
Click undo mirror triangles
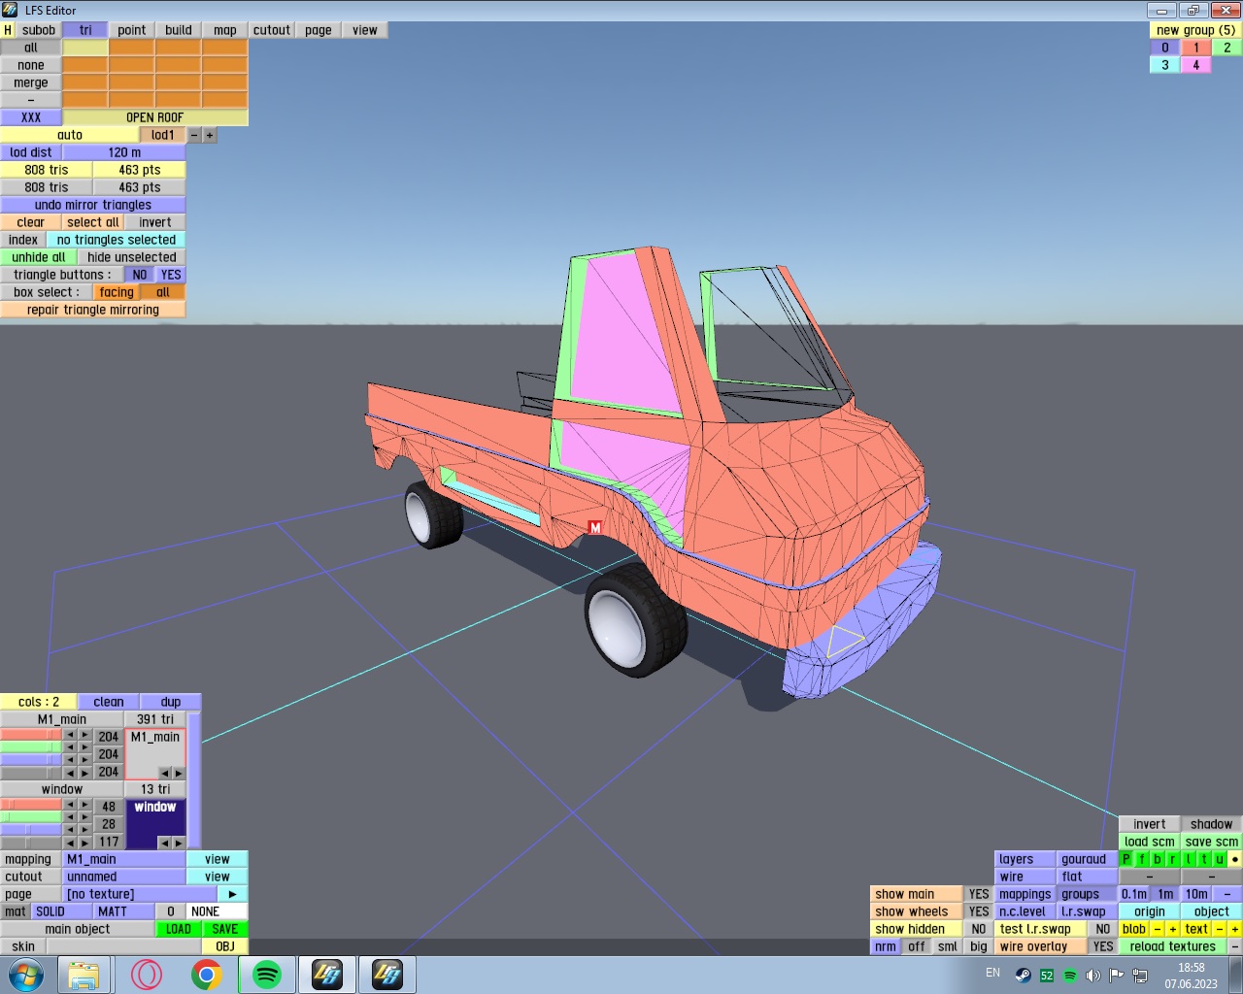point(93,205)
